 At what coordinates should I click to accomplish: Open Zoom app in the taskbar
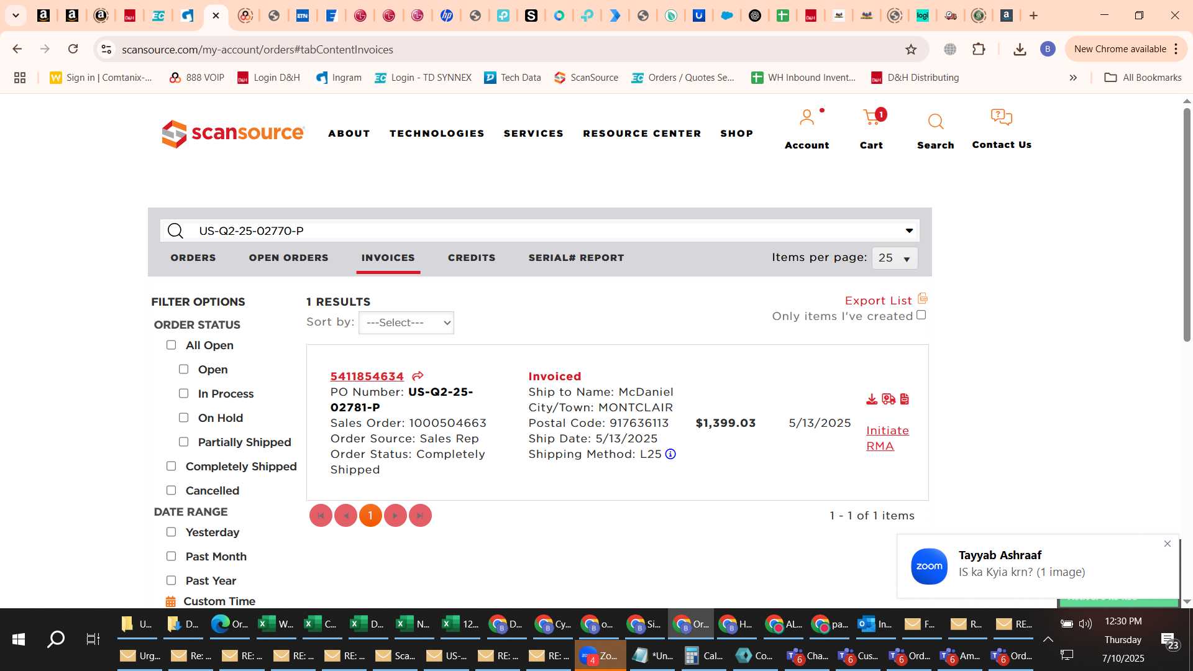600,655
